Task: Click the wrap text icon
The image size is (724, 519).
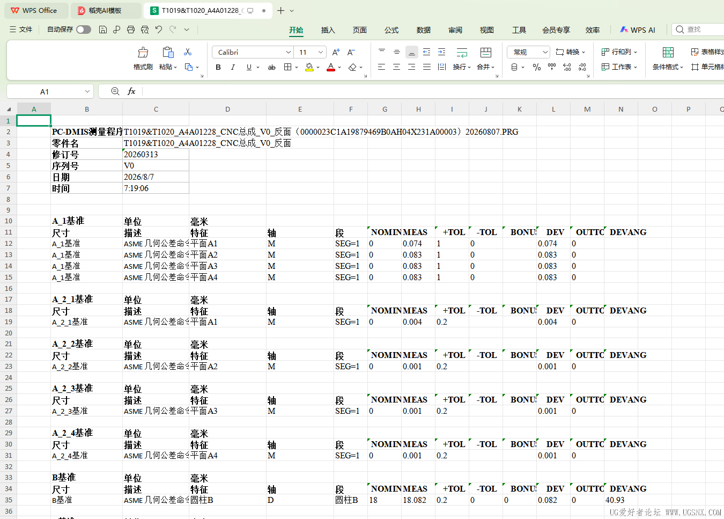Action: point(462,52)
